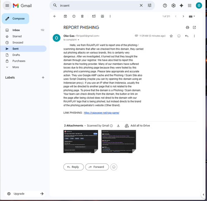Add emoji reaction next to Forward
Image resolution: width=207 pixels, height=201 pixels.
point(114,167)
